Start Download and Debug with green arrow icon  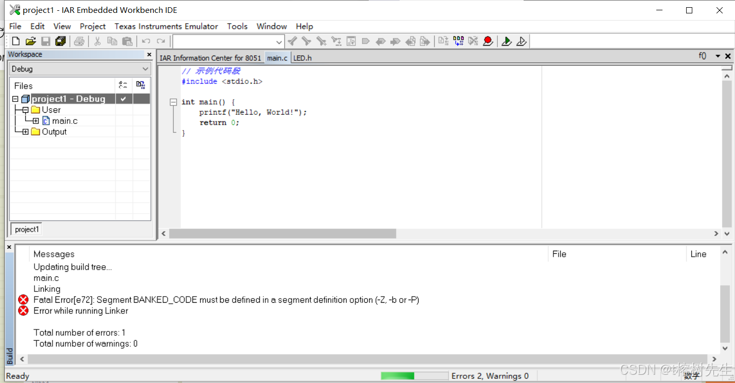pos(507,41)
